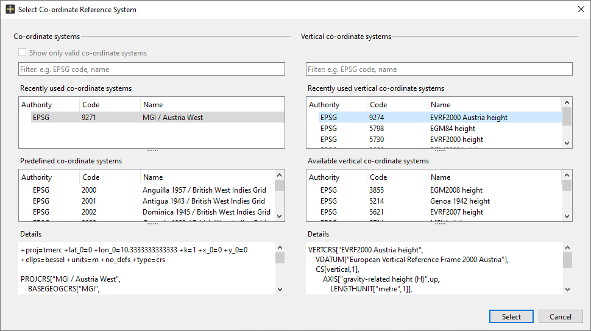Click the VDATUM European Vertical Reference Frame line
591x331 pixels.
tap(412, 259)
